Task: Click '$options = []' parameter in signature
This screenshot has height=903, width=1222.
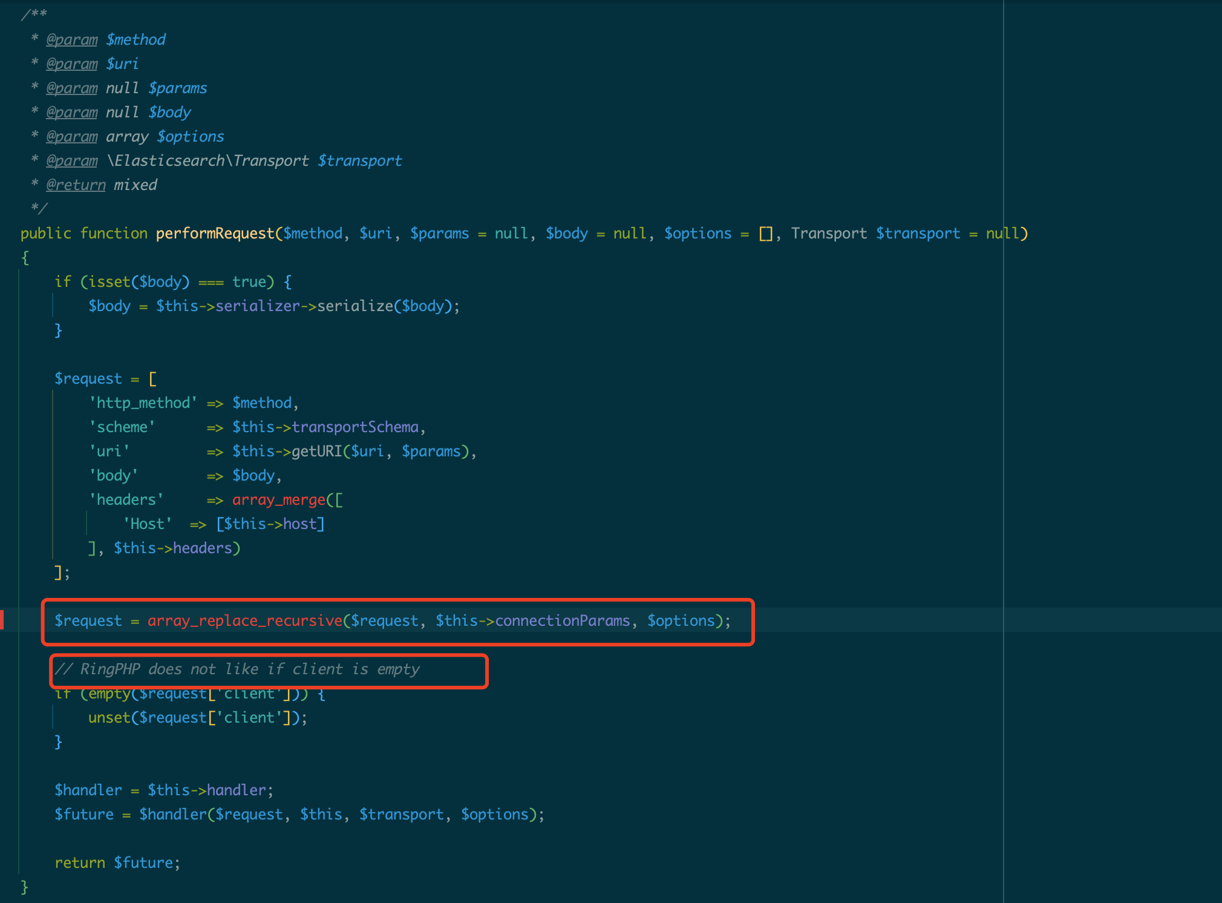Action: (x=719, y=234)
